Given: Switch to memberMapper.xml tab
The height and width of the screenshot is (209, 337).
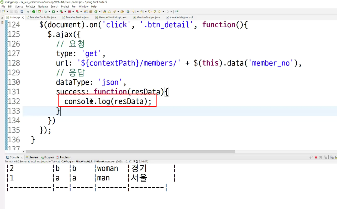Looking at the screenshot, I should pos(180,17).
